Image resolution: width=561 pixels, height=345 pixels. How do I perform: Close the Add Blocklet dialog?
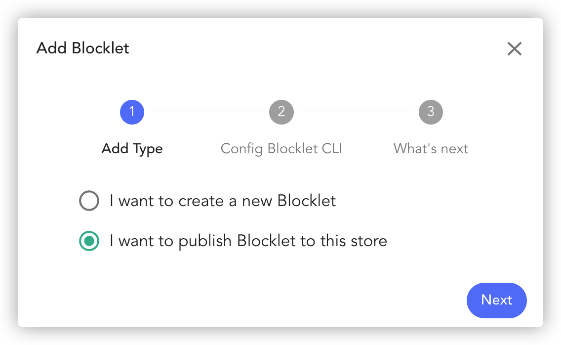click(x=515, y=49)
